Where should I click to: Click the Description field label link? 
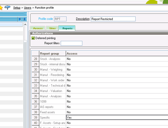click(x=83, y=19)
